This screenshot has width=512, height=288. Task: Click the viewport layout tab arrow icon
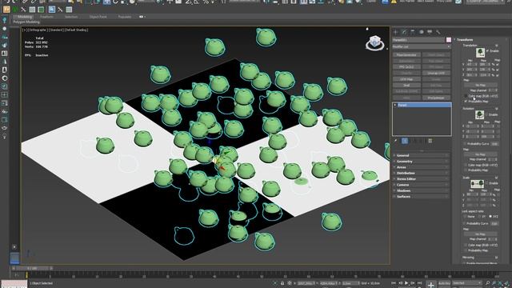click(x=14, y=247)
